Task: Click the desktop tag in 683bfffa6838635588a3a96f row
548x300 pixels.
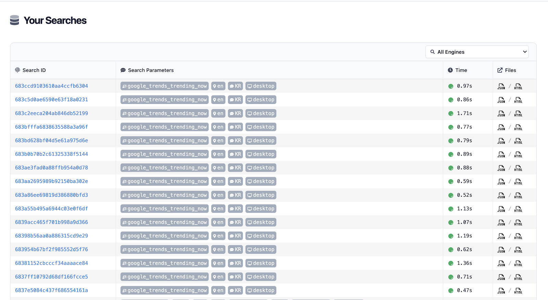Action: [x=261, y=127]
